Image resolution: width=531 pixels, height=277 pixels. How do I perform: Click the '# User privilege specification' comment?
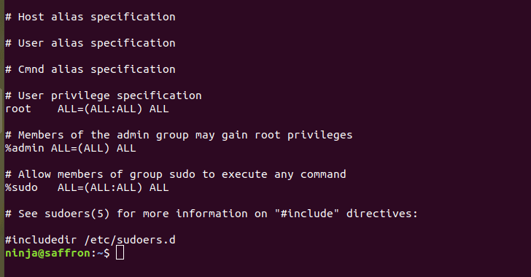[104, 95]
